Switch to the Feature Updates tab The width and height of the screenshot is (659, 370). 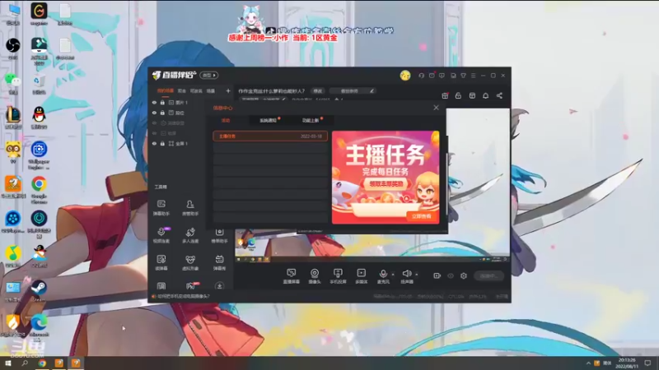coord(311,120)
